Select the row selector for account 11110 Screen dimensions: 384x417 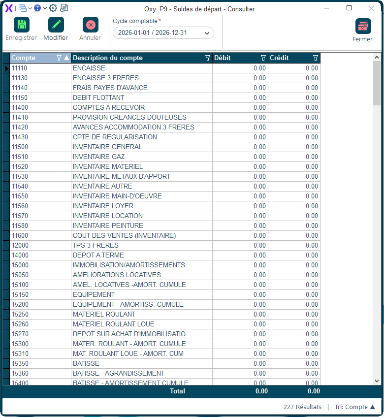pos(6,68)
